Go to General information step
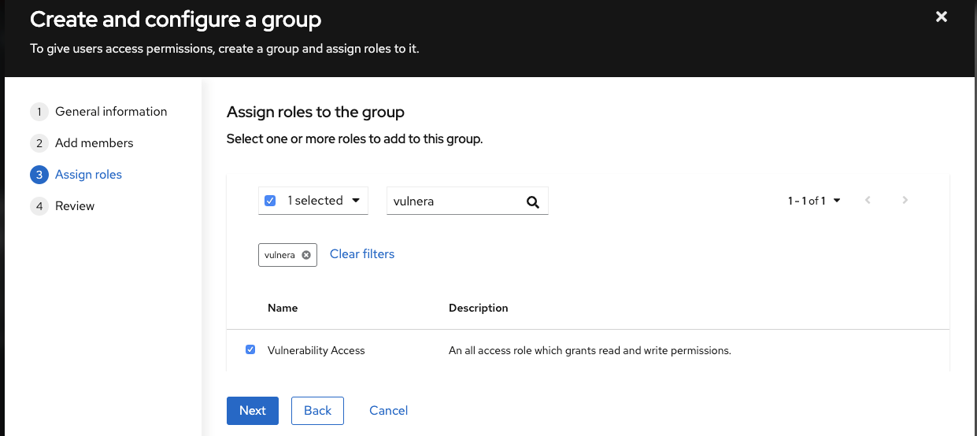Viewport: 977px width, 436px height. pos(111,112)
